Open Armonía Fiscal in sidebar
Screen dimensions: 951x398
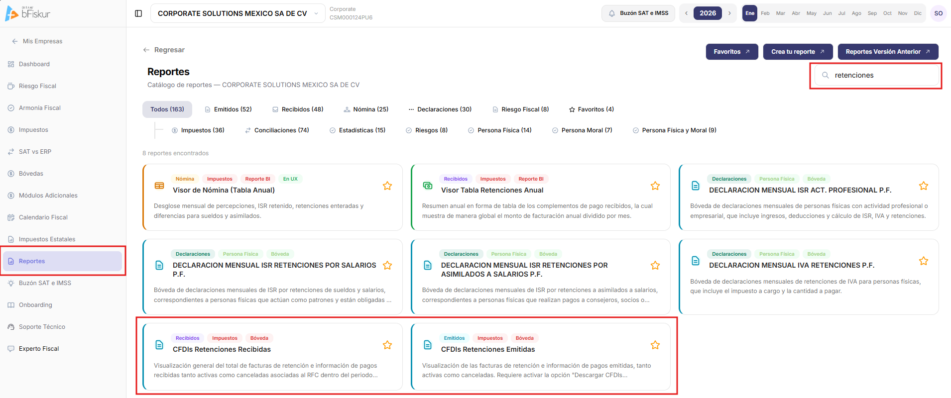[63, 108]
